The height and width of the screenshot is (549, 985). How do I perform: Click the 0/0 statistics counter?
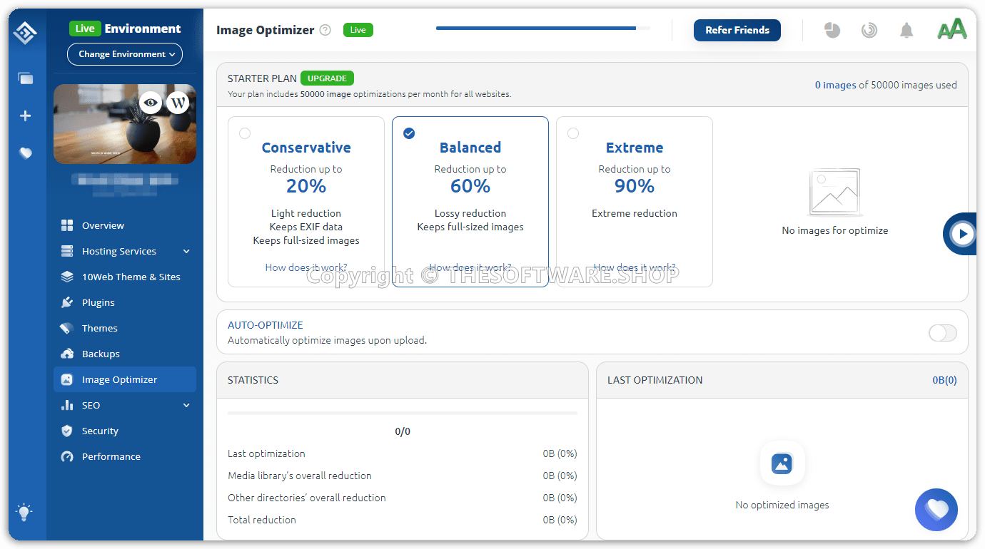403,431
